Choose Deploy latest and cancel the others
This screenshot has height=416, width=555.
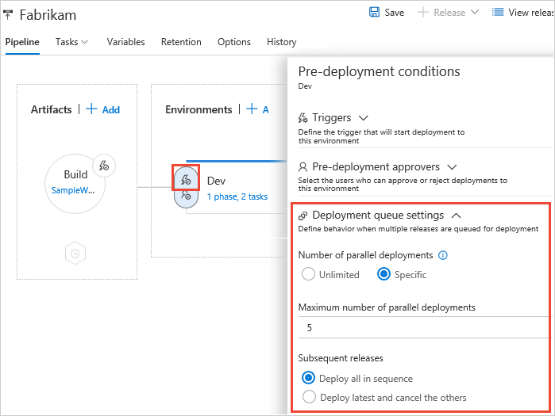click(x=309, y=398)
